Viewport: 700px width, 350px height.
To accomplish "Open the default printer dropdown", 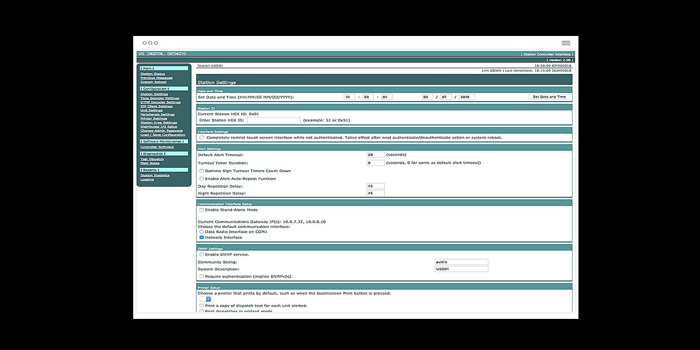I will (205, 299).
